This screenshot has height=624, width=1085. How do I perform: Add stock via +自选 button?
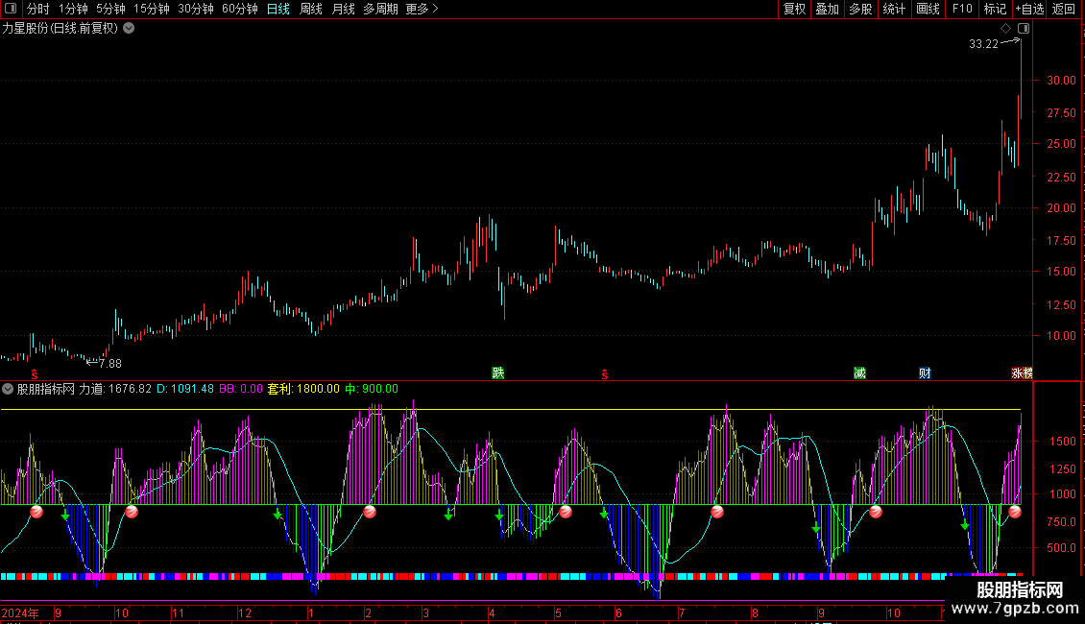(1028, 9)
